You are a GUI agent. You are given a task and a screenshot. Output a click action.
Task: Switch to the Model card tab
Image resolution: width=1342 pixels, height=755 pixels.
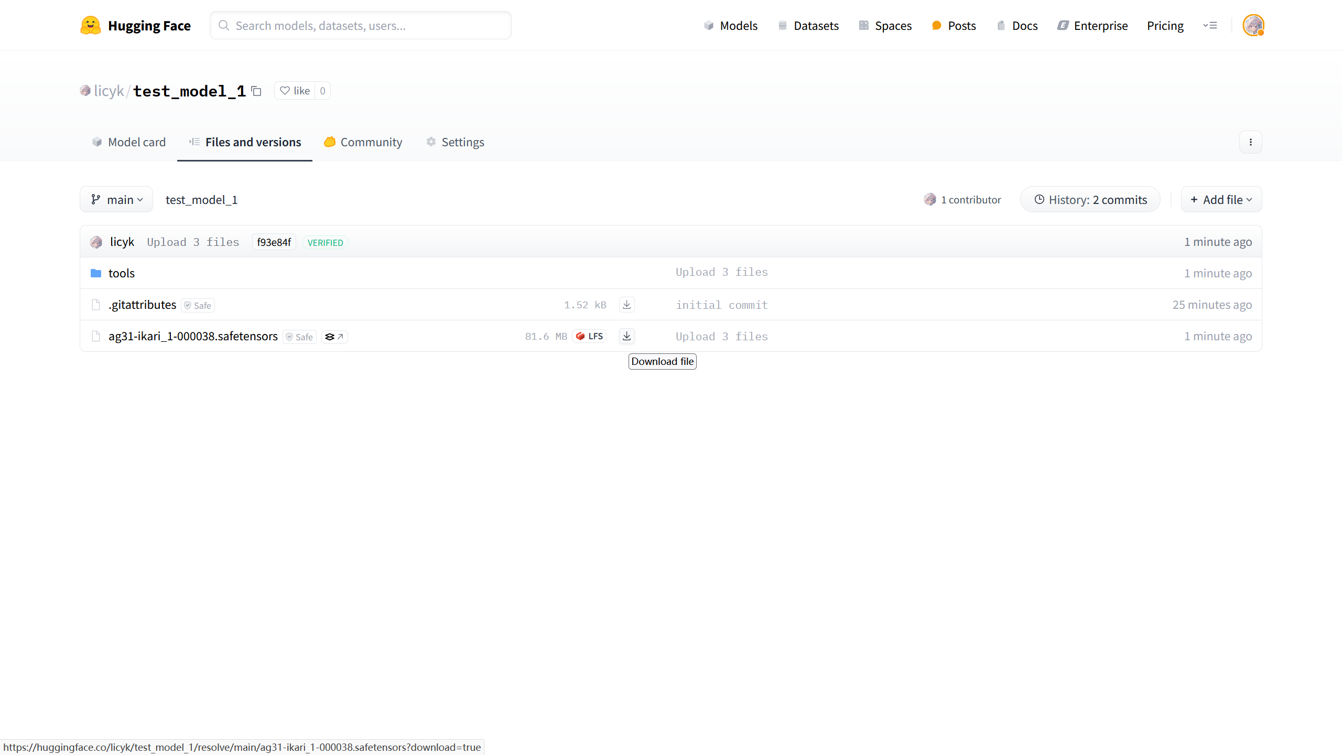click(x=129, y=142)
